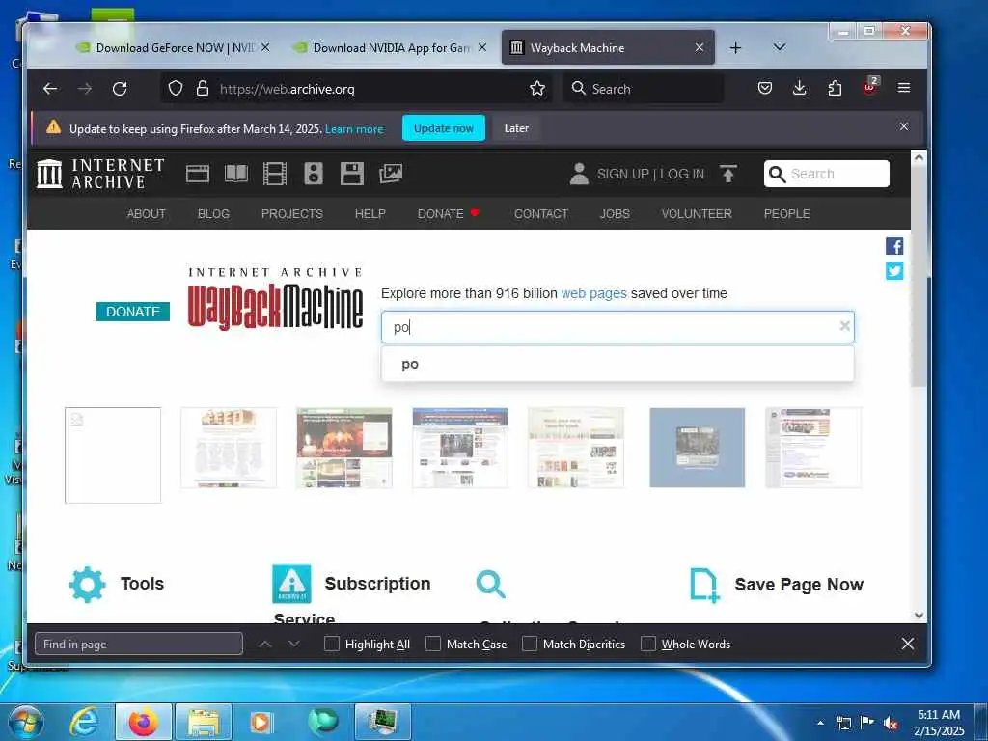Open the Extensions puzzle-piece icon
This screenshot has height=741, width=988.
835,88
